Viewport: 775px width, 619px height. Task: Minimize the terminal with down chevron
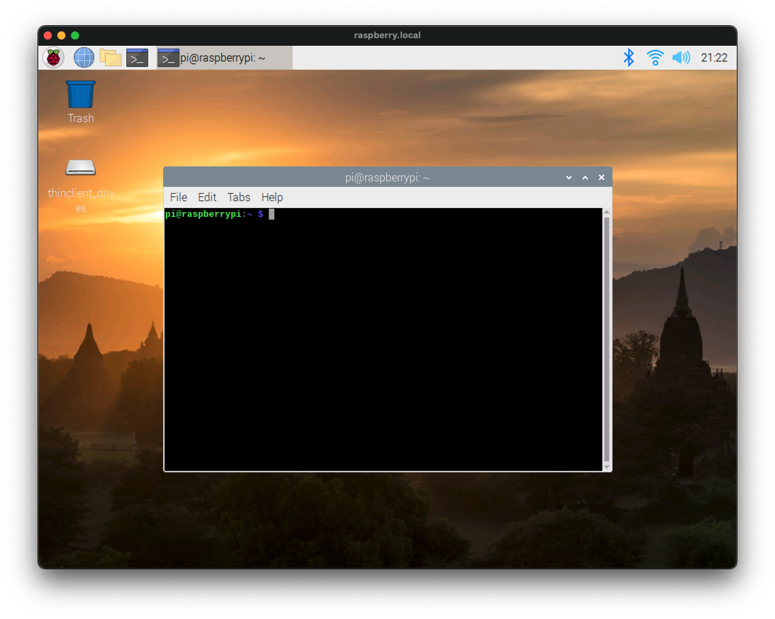[x=569, y=178]
